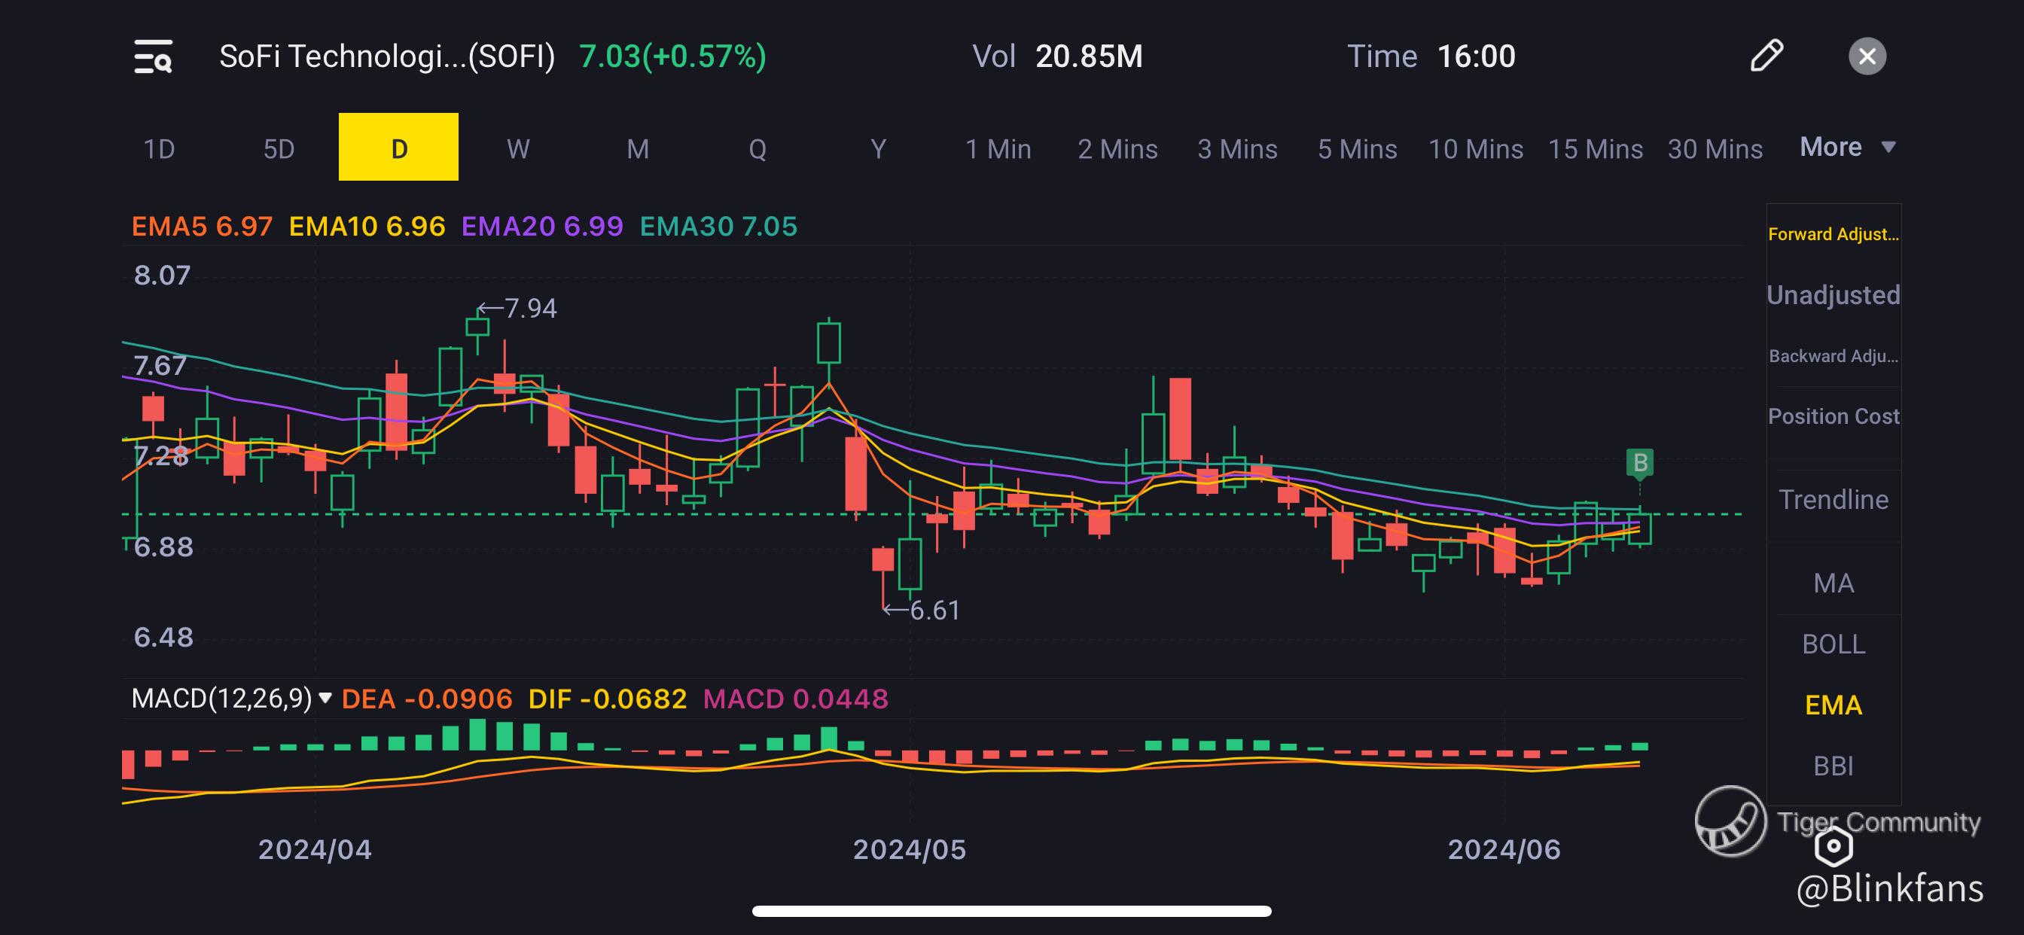
Task: Tap the DEA -0.0906 value
Action: click(x=427, y=699)
